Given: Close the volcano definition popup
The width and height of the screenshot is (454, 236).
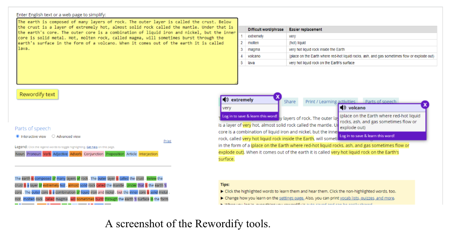Looking at the screenshot, I should tap(425, 104).
